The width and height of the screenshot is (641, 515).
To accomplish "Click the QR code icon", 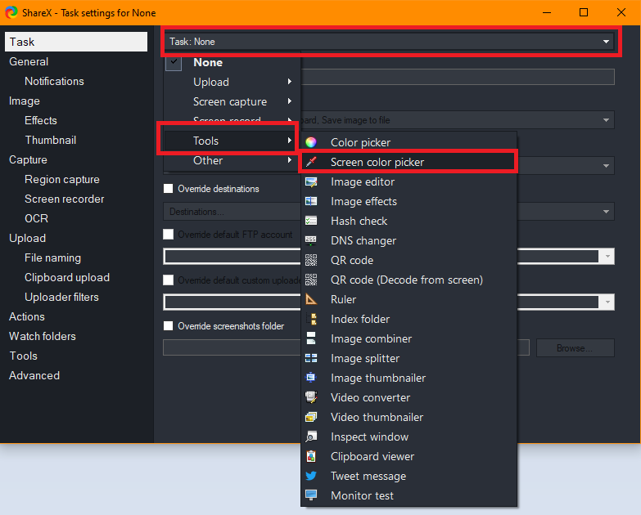I will tap(311, 260).
